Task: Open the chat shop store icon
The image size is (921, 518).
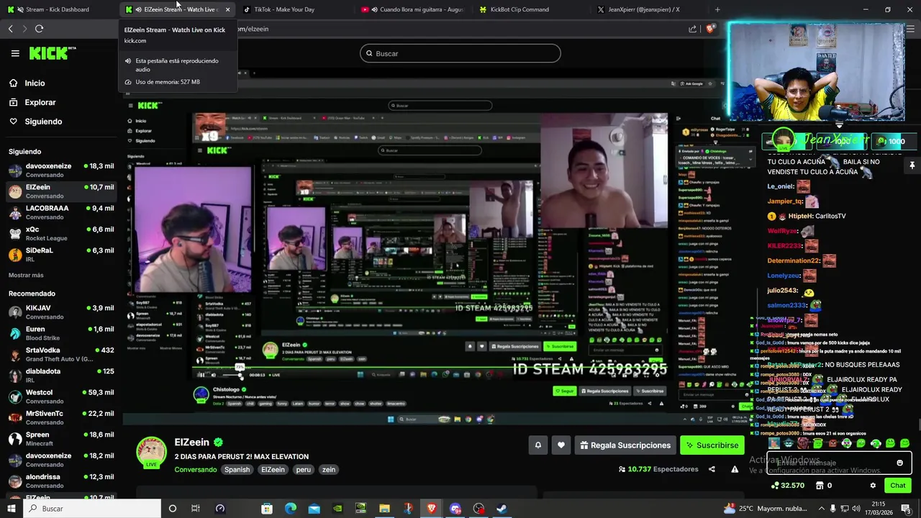Action: coord(819,486)
